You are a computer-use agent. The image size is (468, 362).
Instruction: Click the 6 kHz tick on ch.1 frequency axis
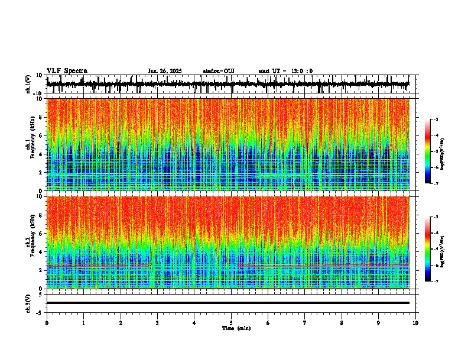point(41,136)
